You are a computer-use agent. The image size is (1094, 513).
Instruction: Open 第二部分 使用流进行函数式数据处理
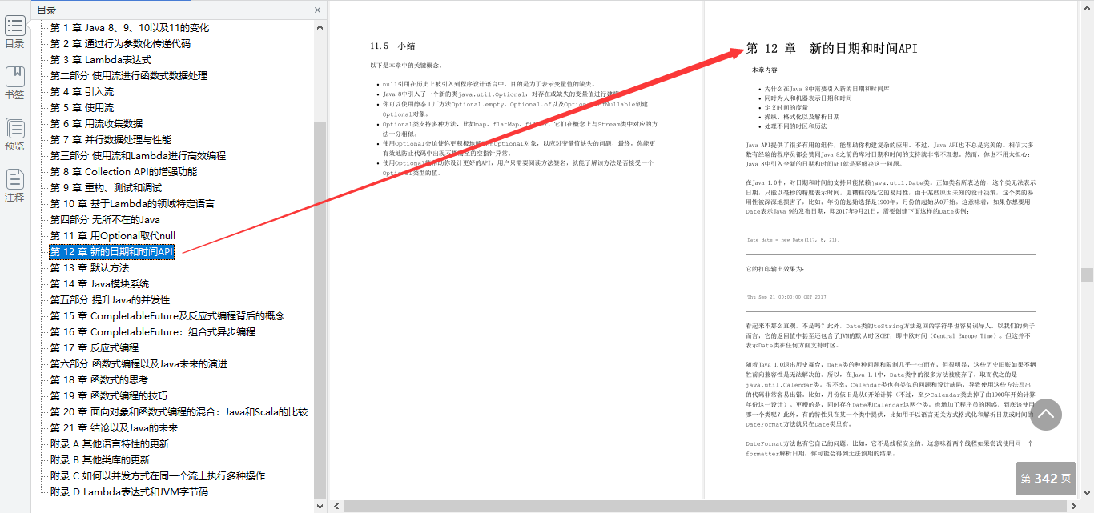coord(128,75)
